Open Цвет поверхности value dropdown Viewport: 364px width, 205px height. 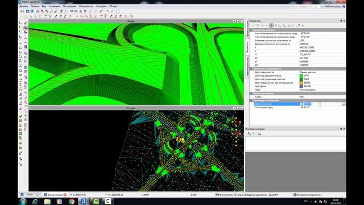(x=322, y=72)
